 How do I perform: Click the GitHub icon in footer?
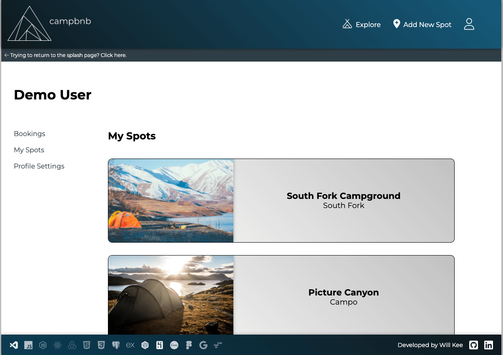pyautogui.click(x=473, y=345)
